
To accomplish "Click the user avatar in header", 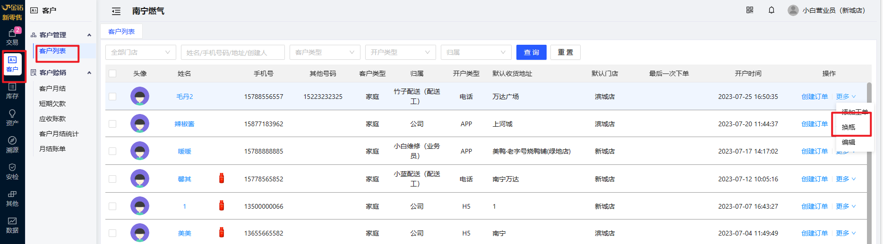I will click(793, 10).
